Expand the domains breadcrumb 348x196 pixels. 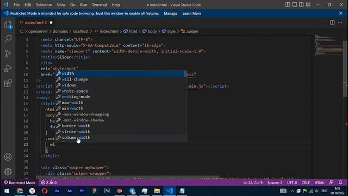(60, 32)
